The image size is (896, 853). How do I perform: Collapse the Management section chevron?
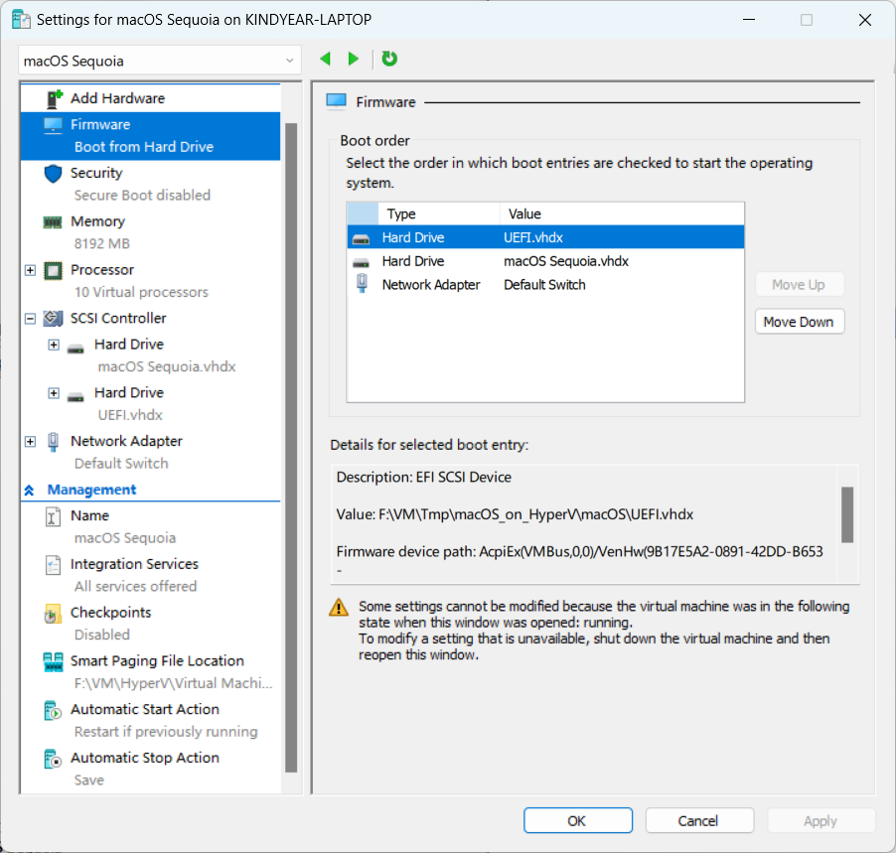(29, 491)
